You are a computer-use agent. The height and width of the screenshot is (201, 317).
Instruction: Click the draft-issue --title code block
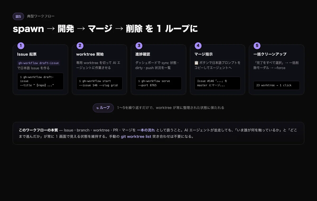tap(40, 81)
